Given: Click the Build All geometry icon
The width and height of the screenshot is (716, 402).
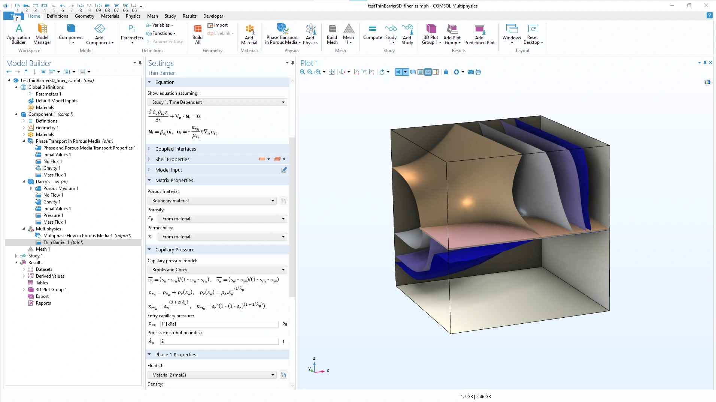Looking at the screenshot, I should [x=197, y=34].
